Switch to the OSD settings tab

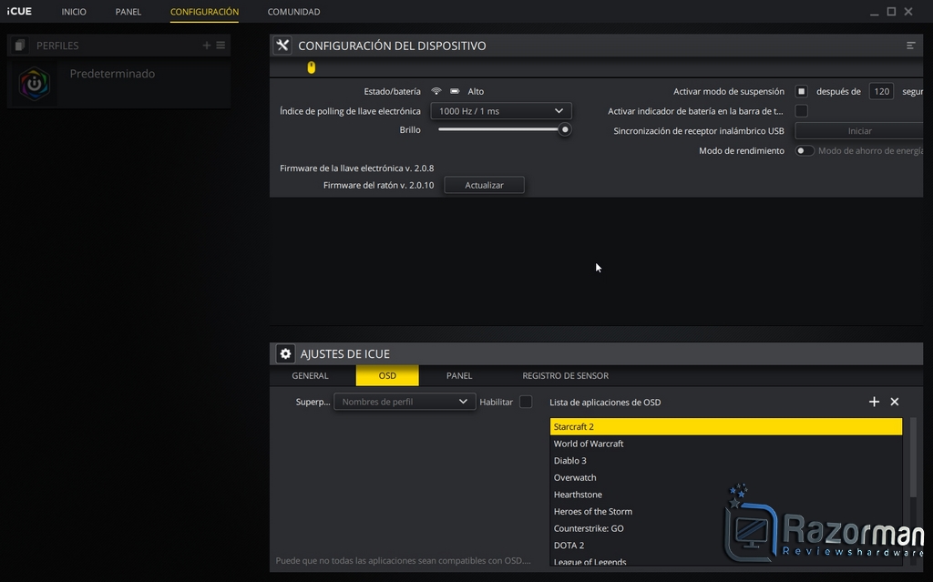tap(387, 375)
